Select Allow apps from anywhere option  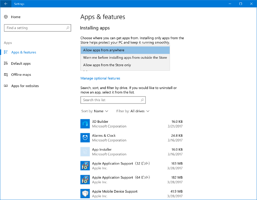(125, 50)
